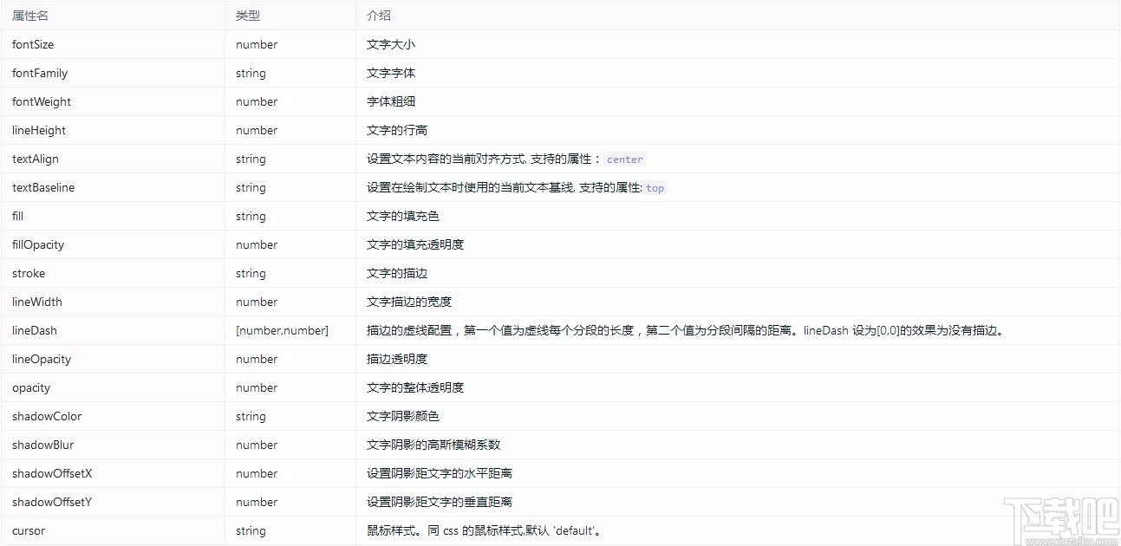The image size is (1121, 546).
Task: Click the top code tag
Action: tap(655, 187)
